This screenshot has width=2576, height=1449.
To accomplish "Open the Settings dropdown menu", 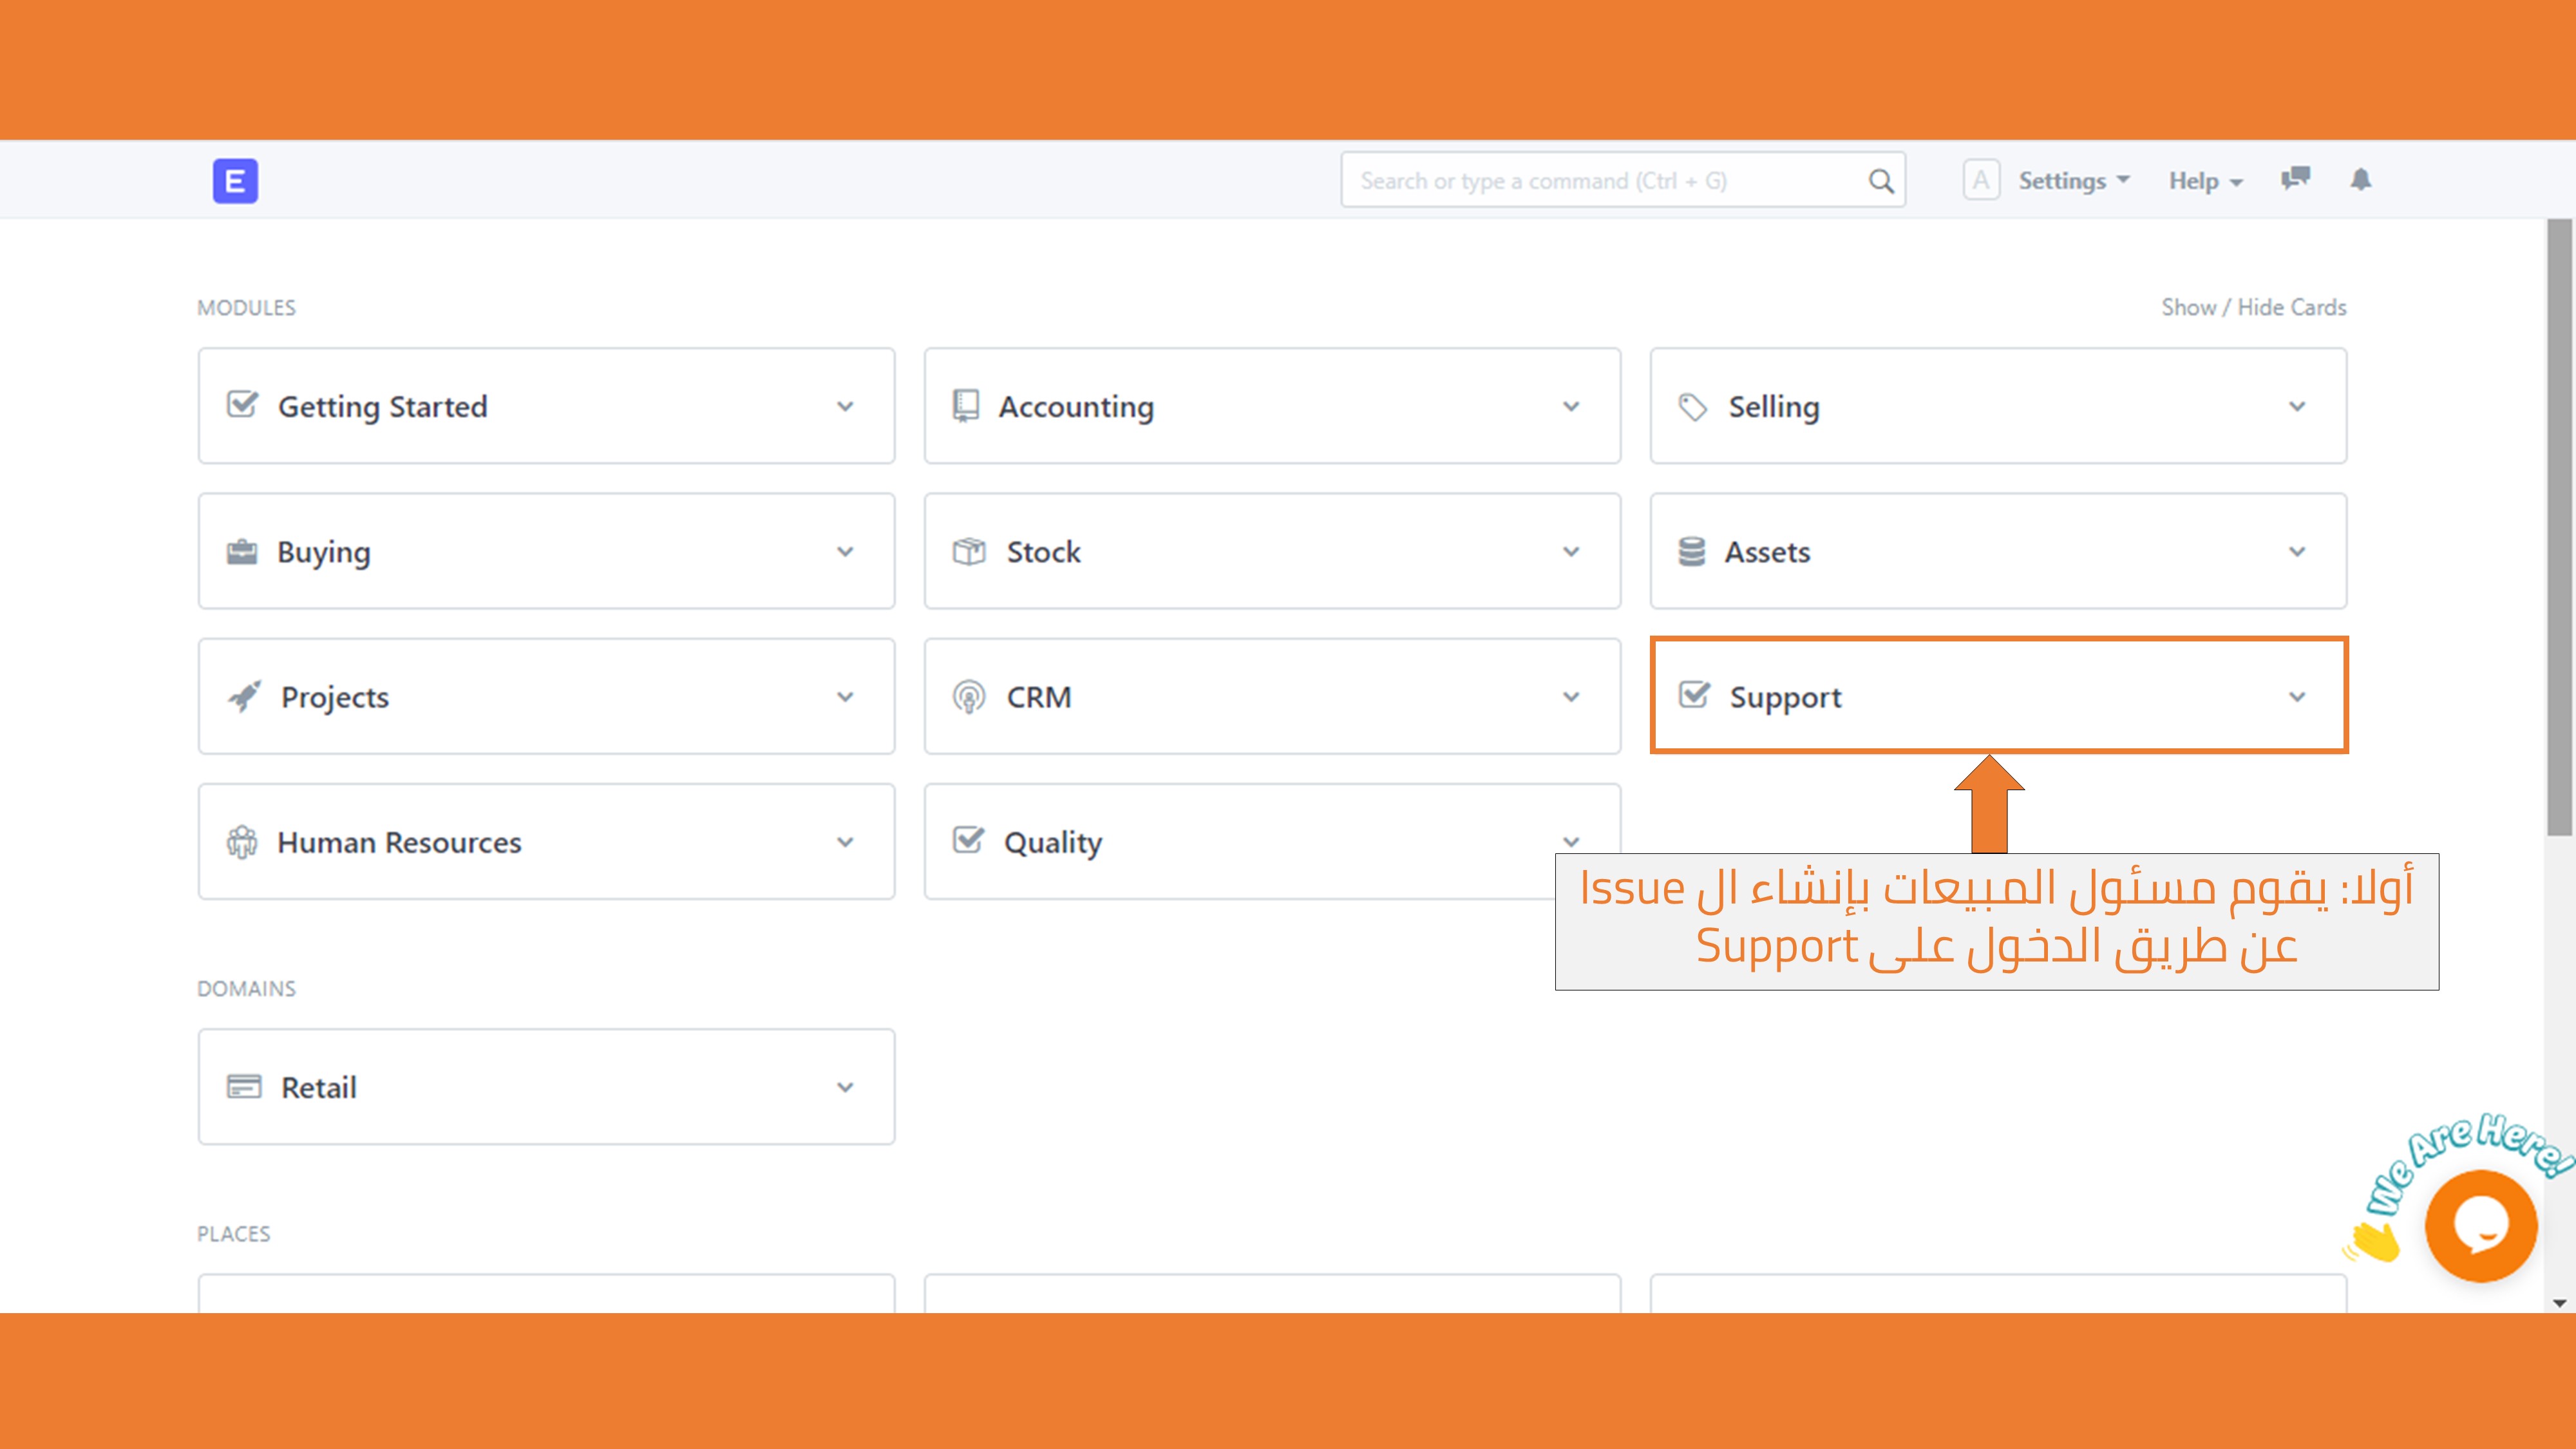I will coord(2074,181).
